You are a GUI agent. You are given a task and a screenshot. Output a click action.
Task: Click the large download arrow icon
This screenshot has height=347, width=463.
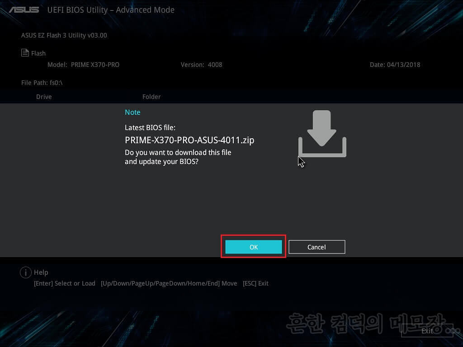[322, 134]
